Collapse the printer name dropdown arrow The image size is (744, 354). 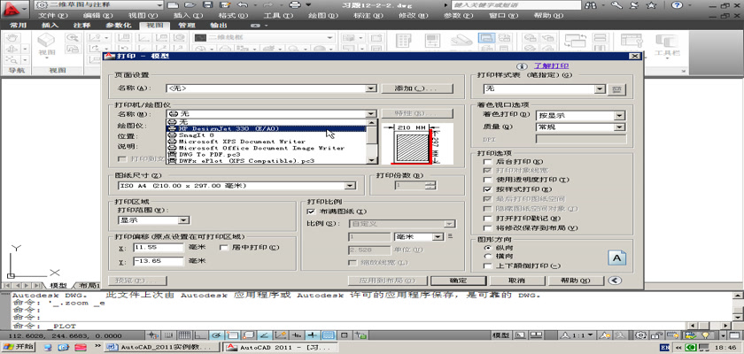(372, 114)
